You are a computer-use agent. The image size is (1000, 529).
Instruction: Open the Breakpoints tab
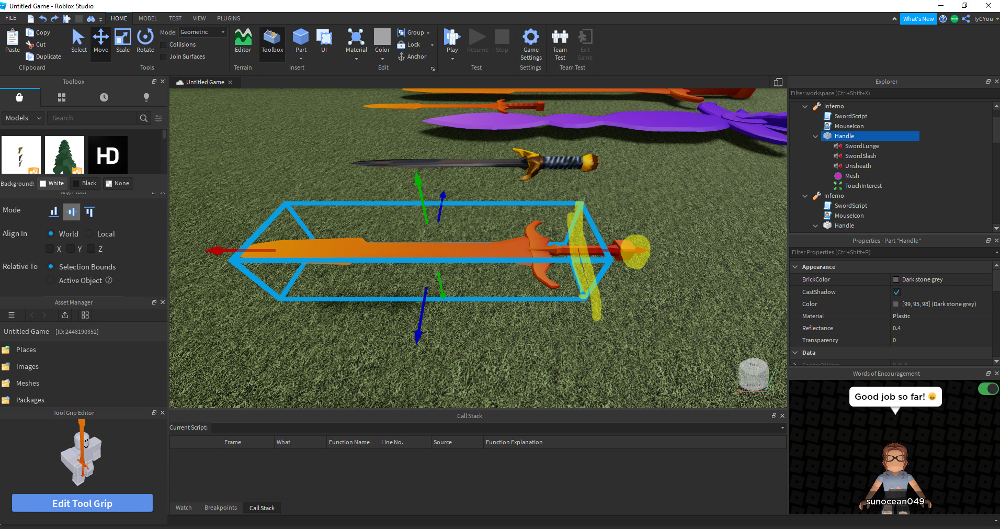tap(220, 508)
